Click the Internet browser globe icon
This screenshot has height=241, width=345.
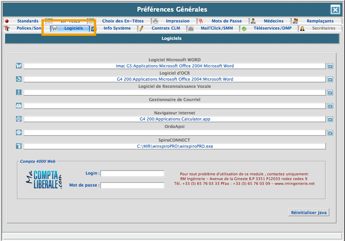pos(19,119)
